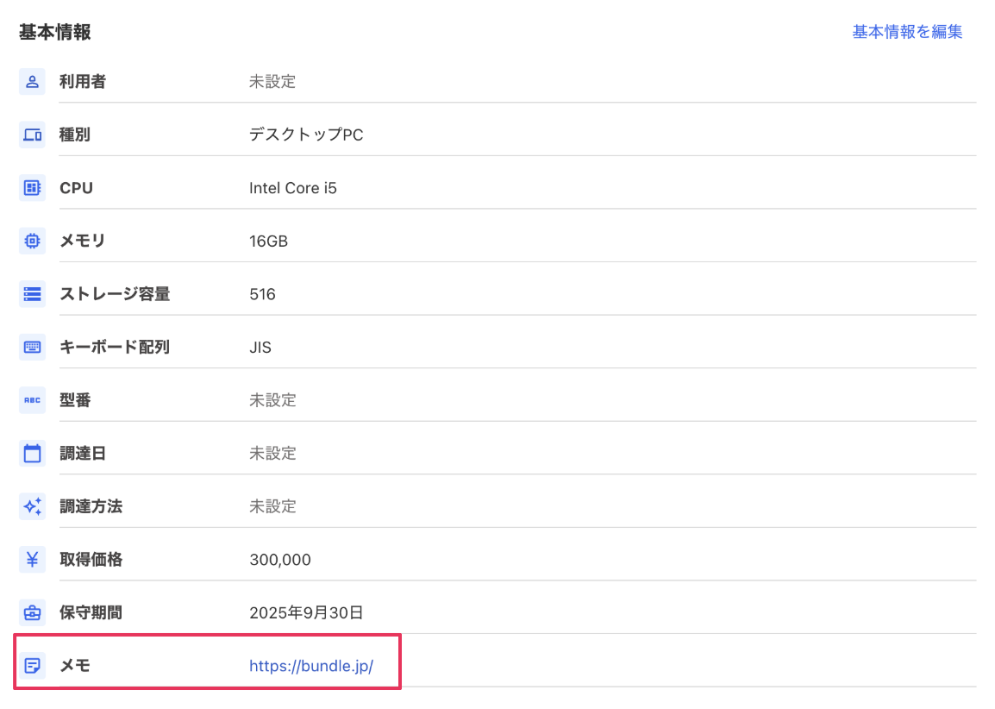Screen dimensions: 995x709
Task: Select the ストレージ容量 storage list icon
Action: click(32, 293)
